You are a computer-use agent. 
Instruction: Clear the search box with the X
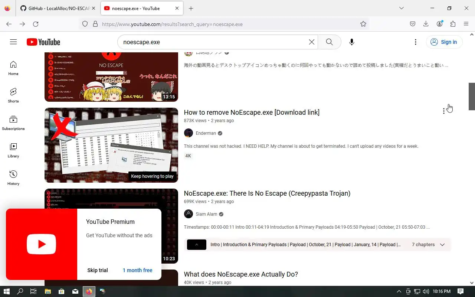(x=312, y=42)
